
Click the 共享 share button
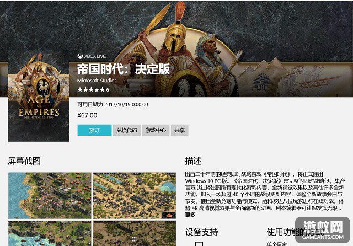(180, 130)
